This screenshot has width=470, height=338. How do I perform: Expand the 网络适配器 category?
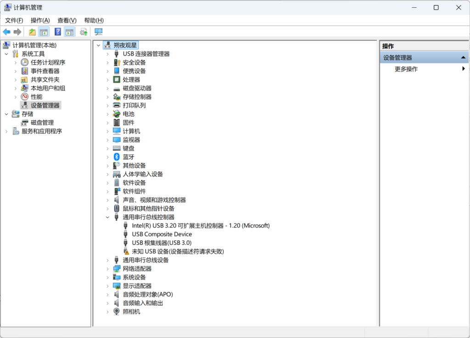(x=107, y=269)
